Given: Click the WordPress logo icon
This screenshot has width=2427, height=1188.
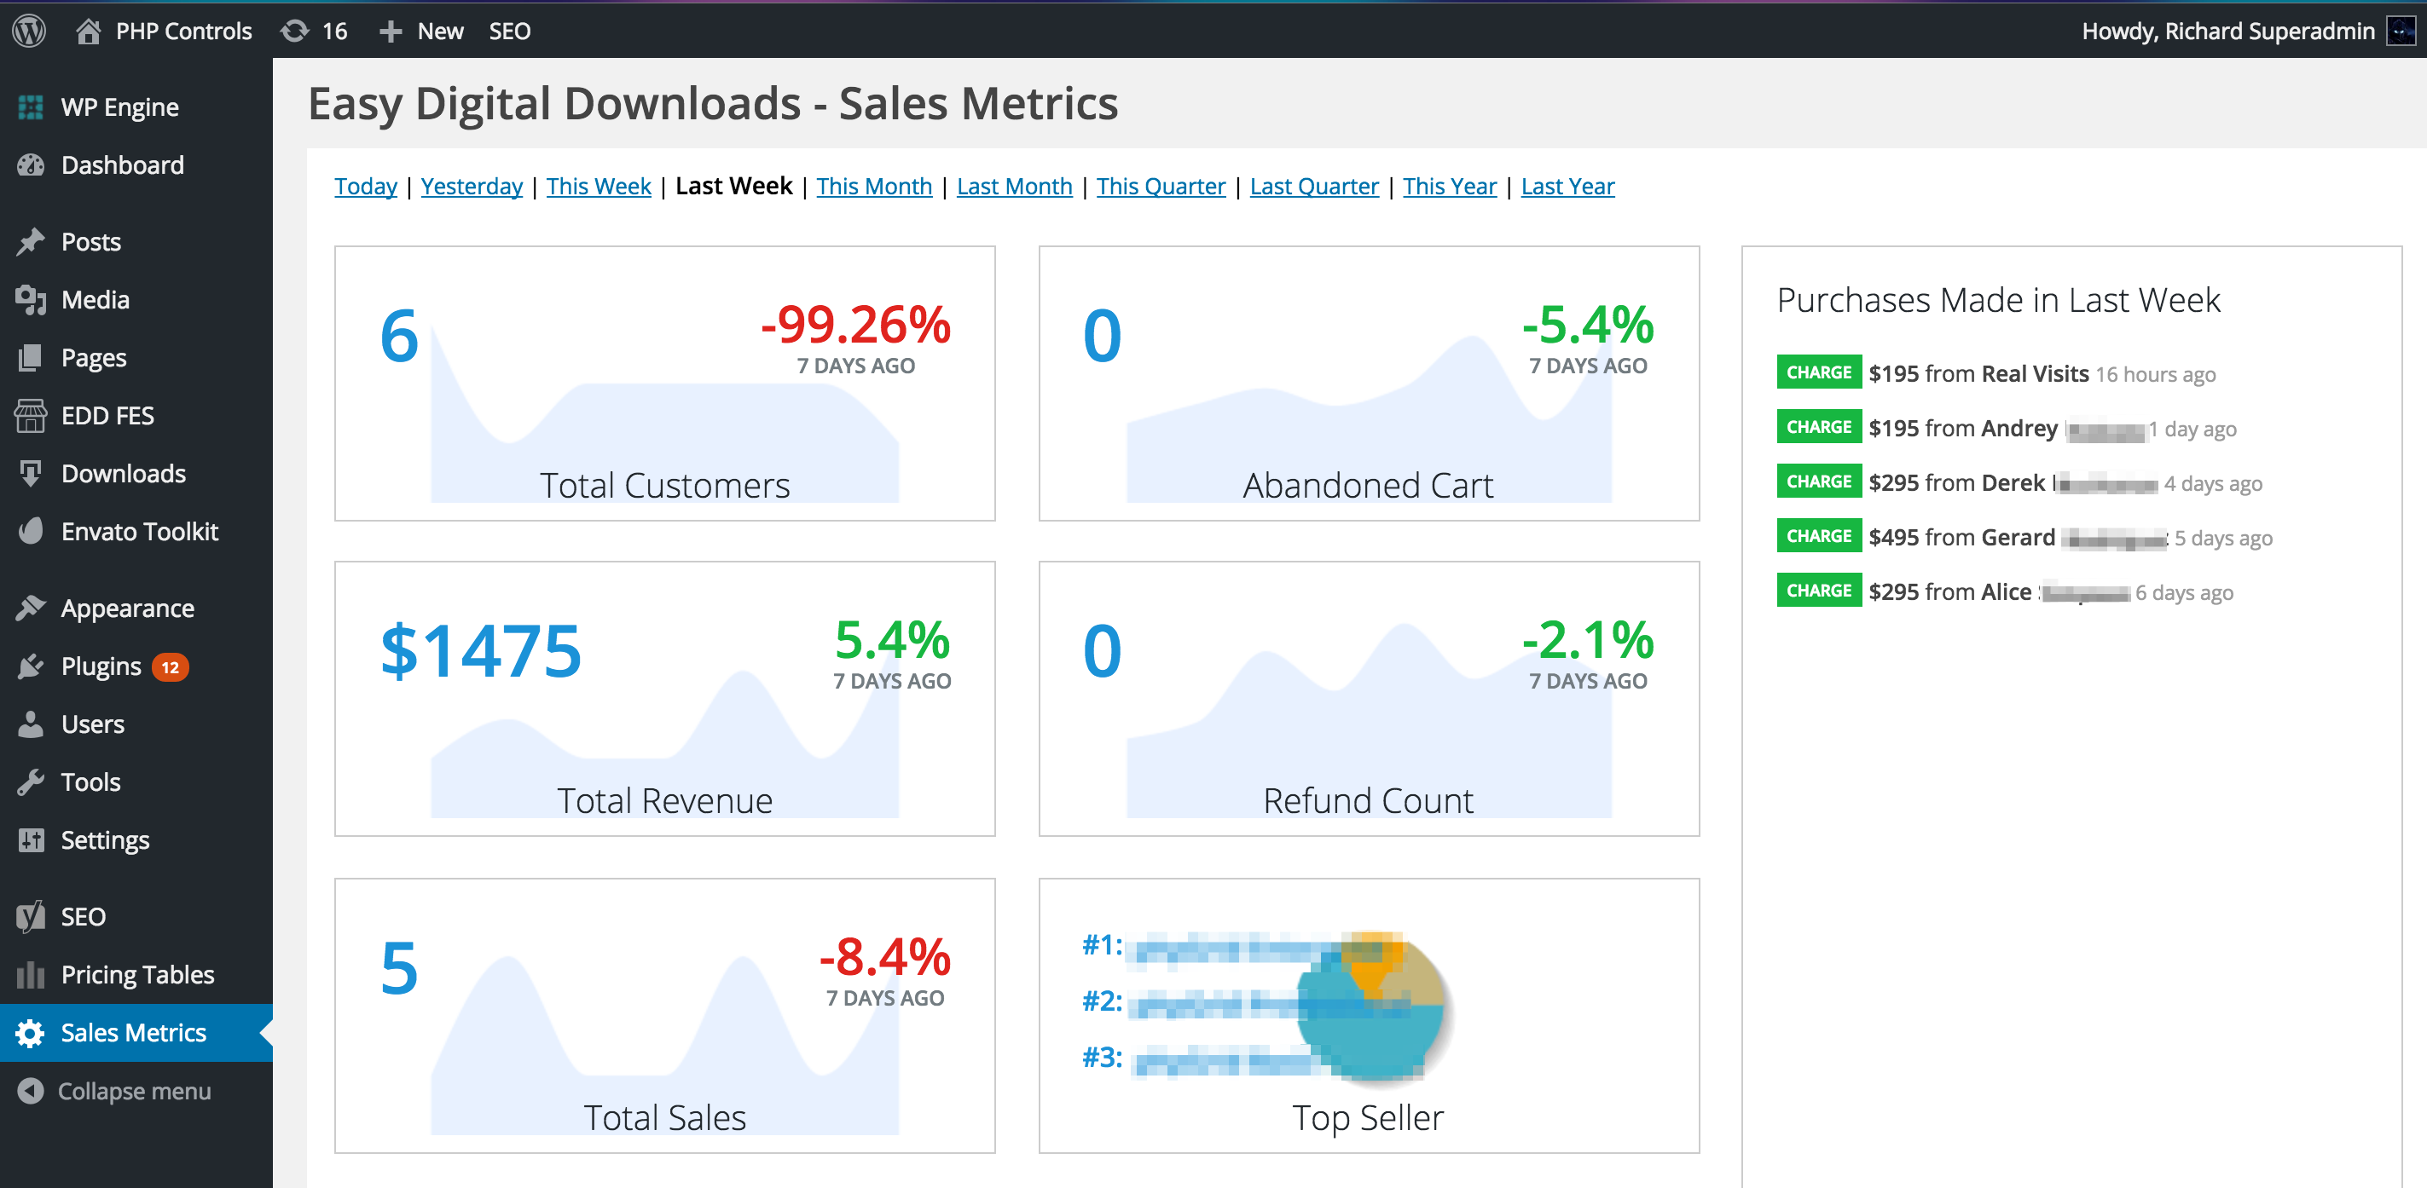Looking at the screenshot, I should click(x=29, y=31).
